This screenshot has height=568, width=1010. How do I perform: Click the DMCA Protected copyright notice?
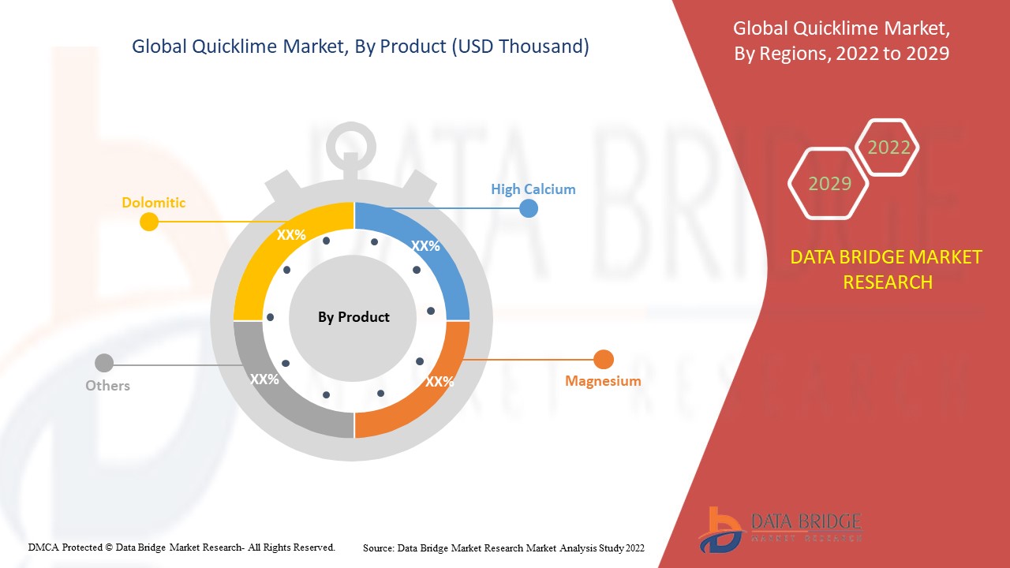tap(181, 546)
